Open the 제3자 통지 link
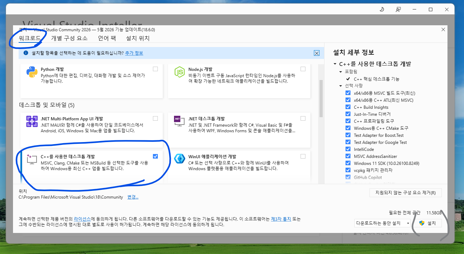Screen dimensions: 464x254 [281, 219]
